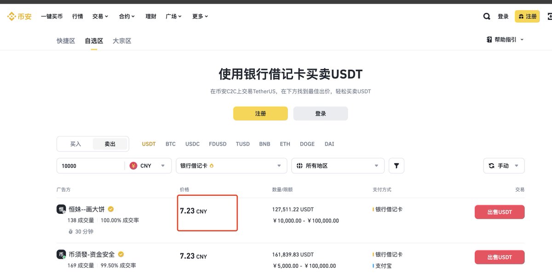
Task: Expand the 合约 navigation menu
Action: click(x=127, y=17)
